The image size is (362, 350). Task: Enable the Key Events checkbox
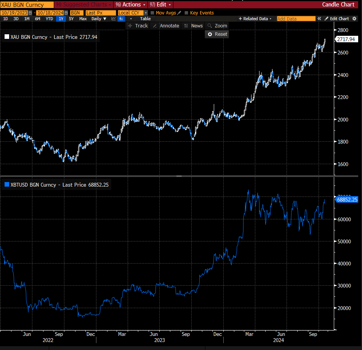pos(187,13)
